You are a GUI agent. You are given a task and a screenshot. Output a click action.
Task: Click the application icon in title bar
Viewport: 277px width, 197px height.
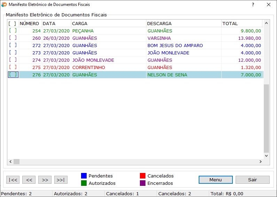click(4, 5)
